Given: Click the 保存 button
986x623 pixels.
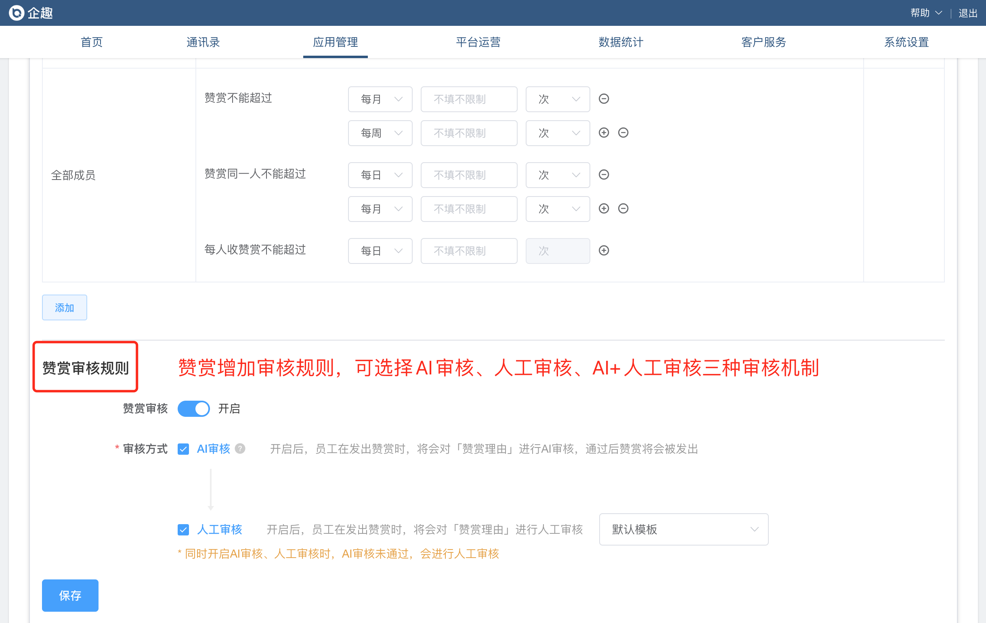Looking at the screenshot, I should click(x=70, y=595).
